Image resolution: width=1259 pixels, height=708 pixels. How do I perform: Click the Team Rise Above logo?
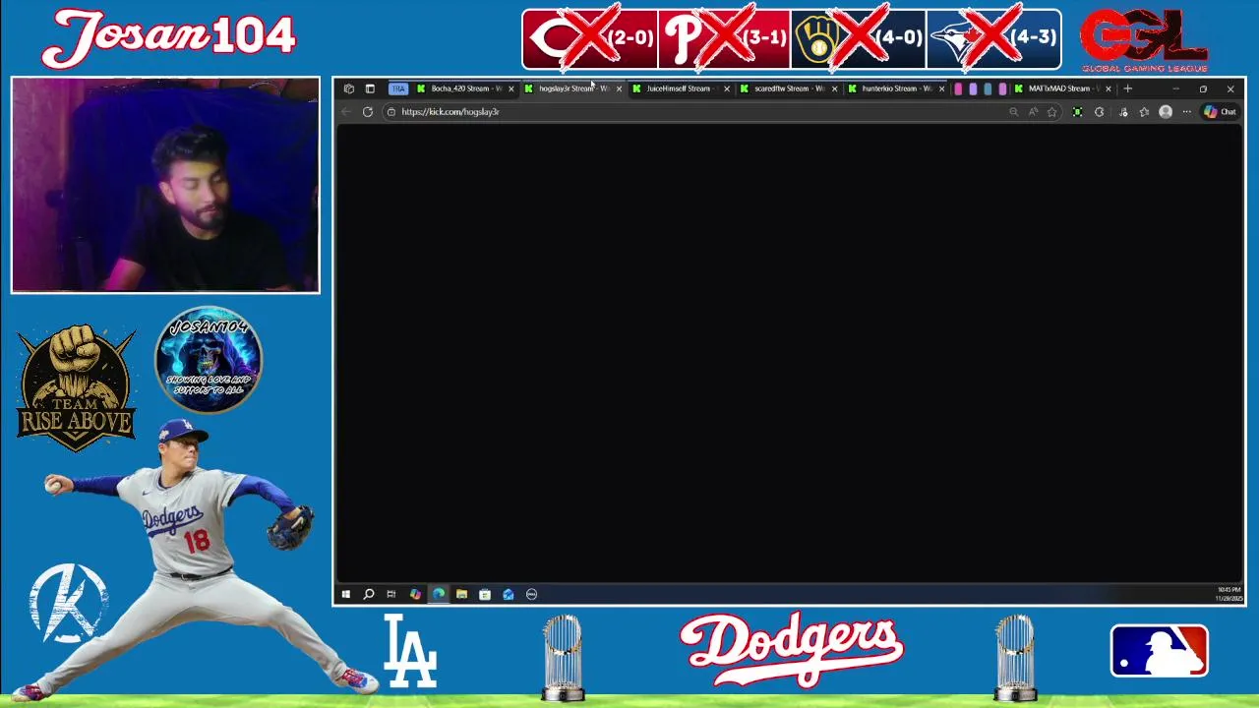(x=76, y=387)
